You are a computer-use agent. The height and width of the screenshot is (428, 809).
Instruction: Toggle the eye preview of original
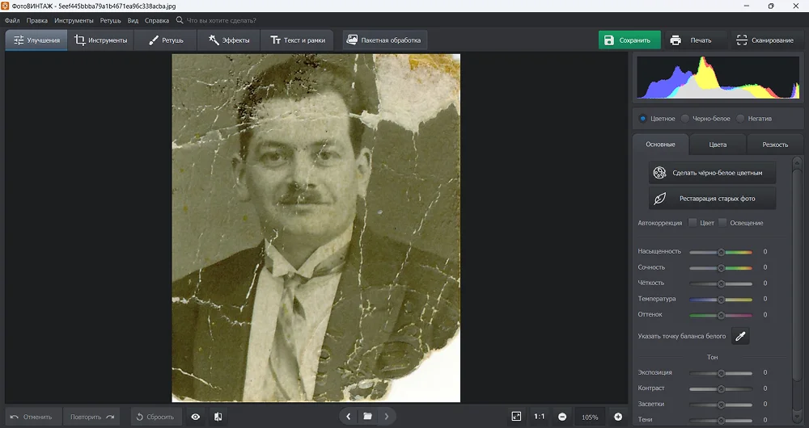(x=195, y=417)
